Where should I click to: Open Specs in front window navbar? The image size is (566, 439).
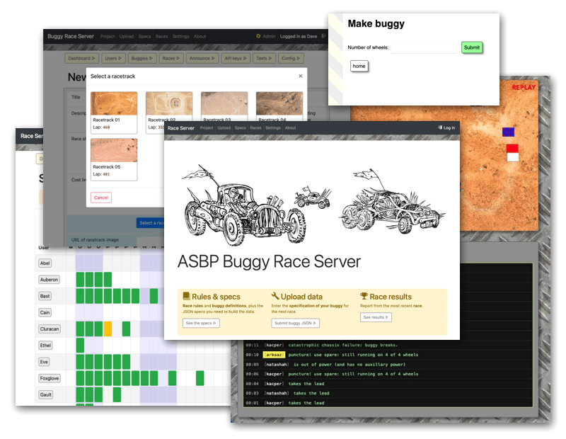point(241,128)
